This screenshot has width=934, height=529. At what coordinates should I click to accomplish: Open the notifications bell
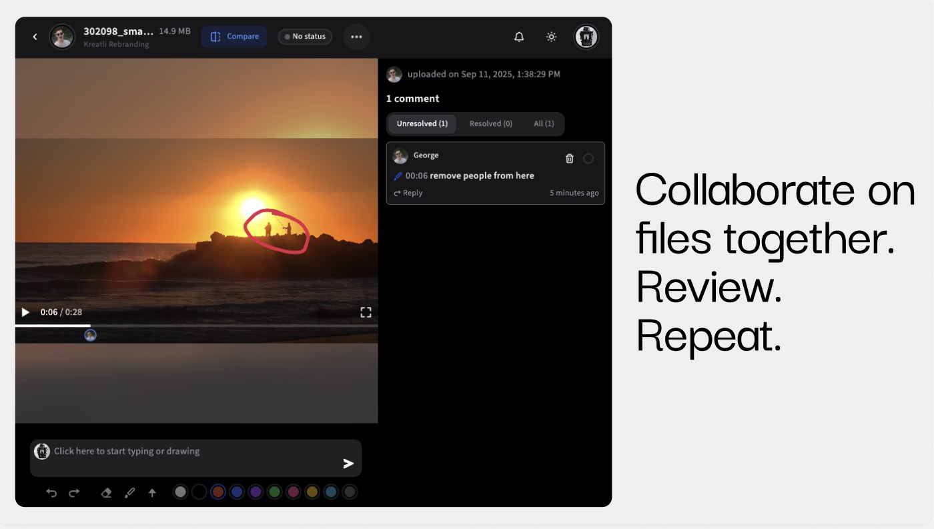pos(519,37)
